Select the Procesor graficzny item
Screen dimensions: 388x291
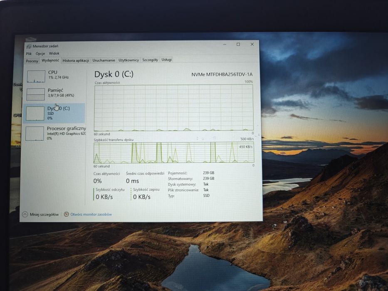click(55, 133)
